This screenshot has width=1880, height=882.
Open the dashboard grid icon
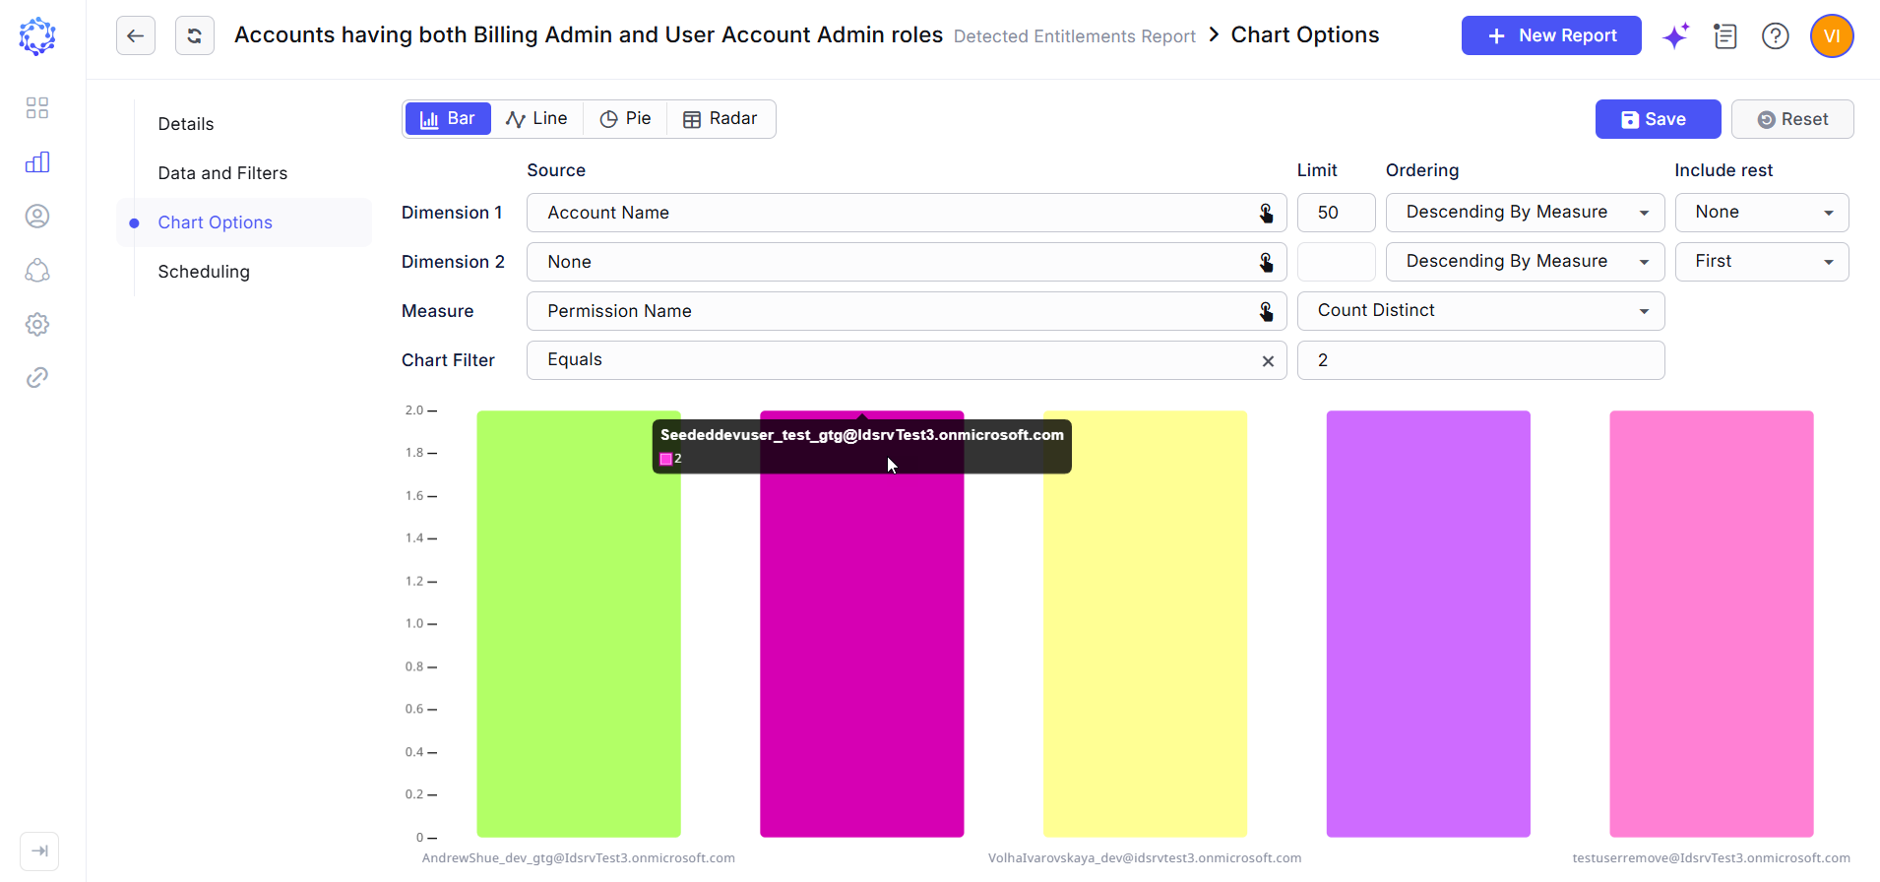pyautogui.click(x=37, y=108)
